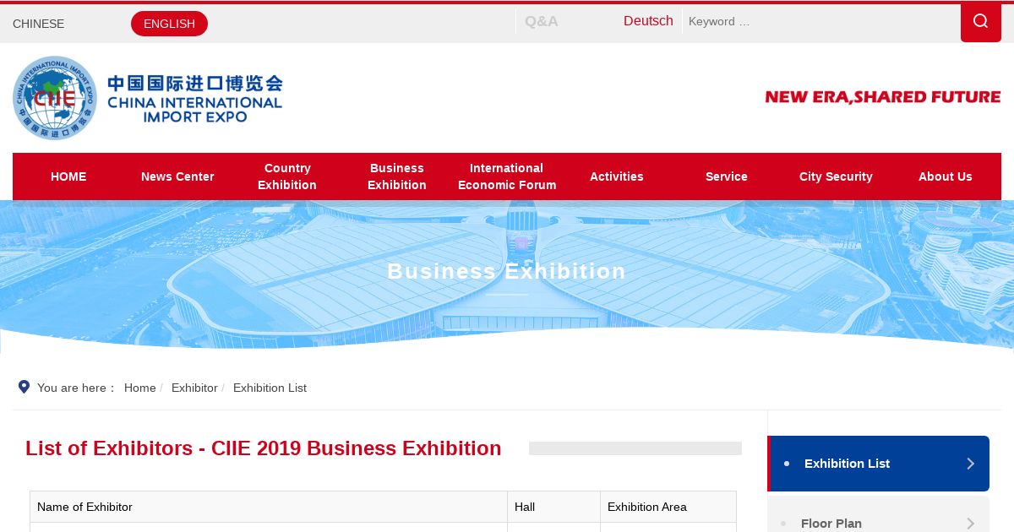Click the China International Import Expo logo text
The height and width of the screenshot is (532, 1014).
pos(194,98)
